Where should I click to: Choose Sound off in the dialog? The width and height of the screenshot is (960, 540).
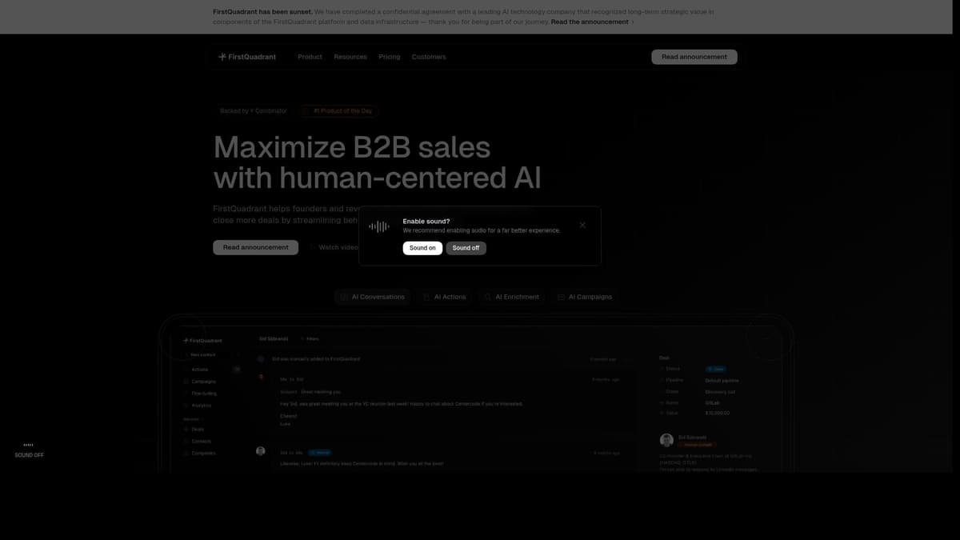pos(466,248)
